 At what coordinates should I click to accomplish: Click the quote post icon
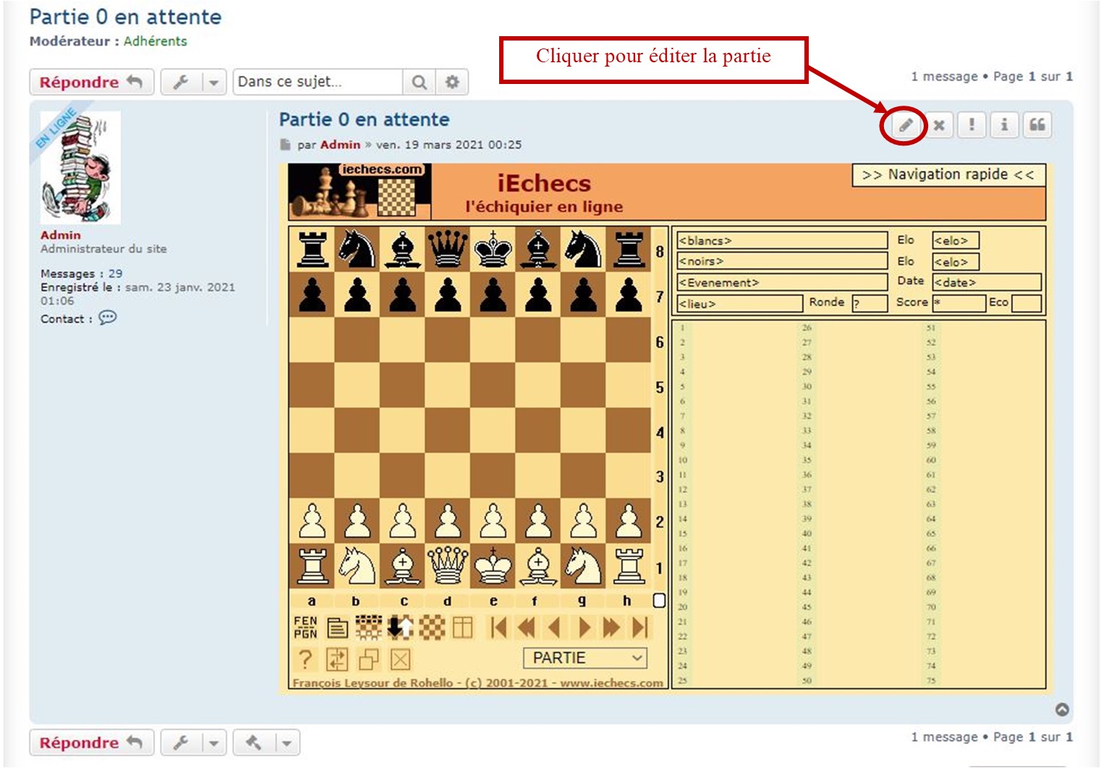1037,125
